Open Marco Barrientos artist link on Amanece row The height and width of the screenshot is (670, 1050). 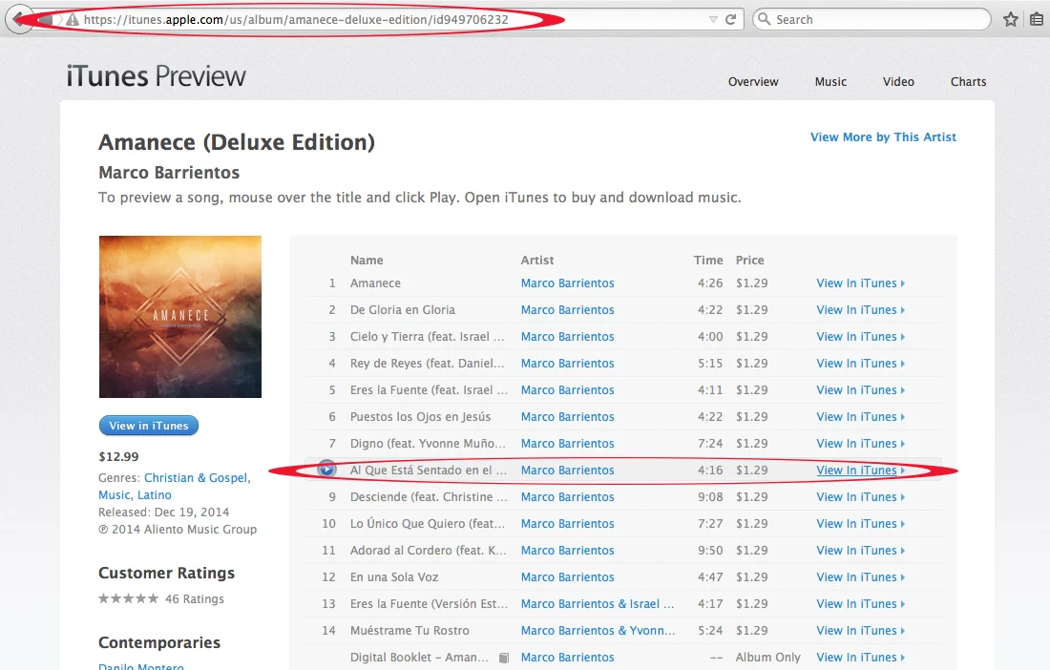(567, 283)
